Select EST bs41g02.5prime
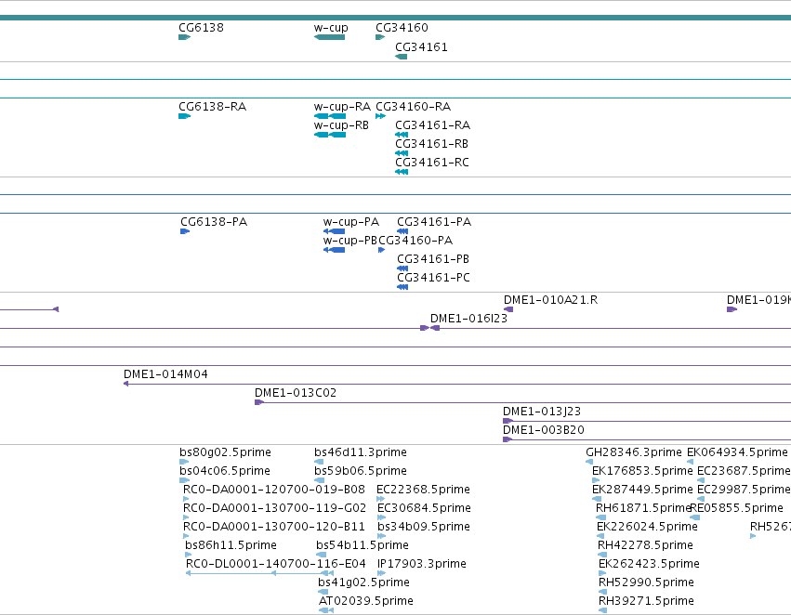 (363, 582)
